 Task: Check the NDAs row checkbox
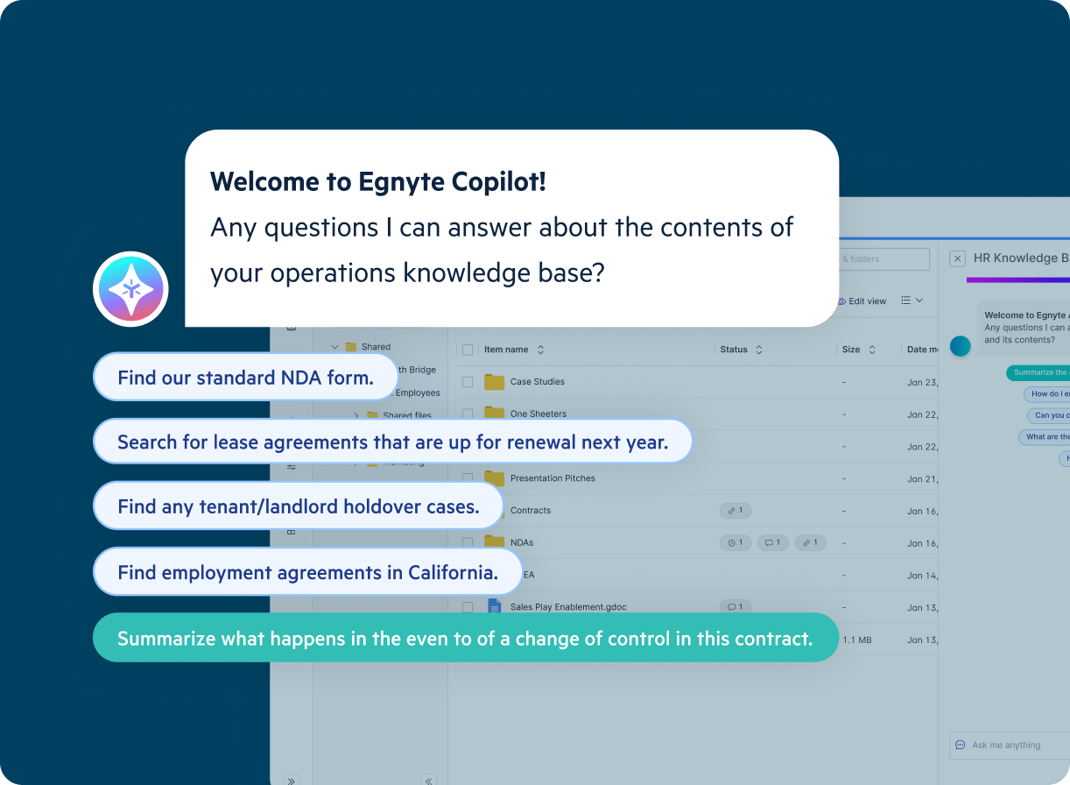(x=468, y=542)
